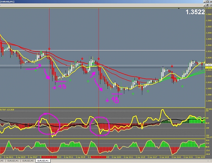This screenshot has height=163, width=212.
Task: Select the red time label near 09:55
Action: click(99, 157)
